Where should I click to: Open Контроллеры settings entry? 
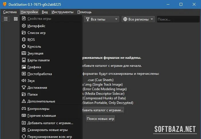(x=51, y=109)
